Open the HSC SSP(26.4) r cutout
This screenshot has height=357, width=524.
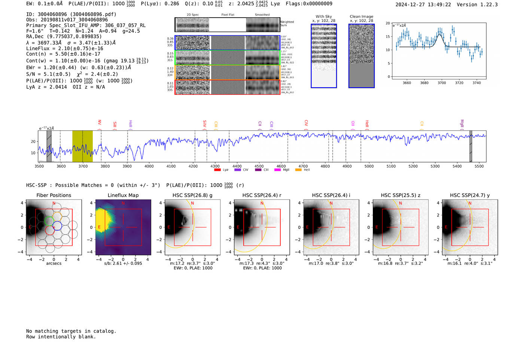tap(262, 227)
